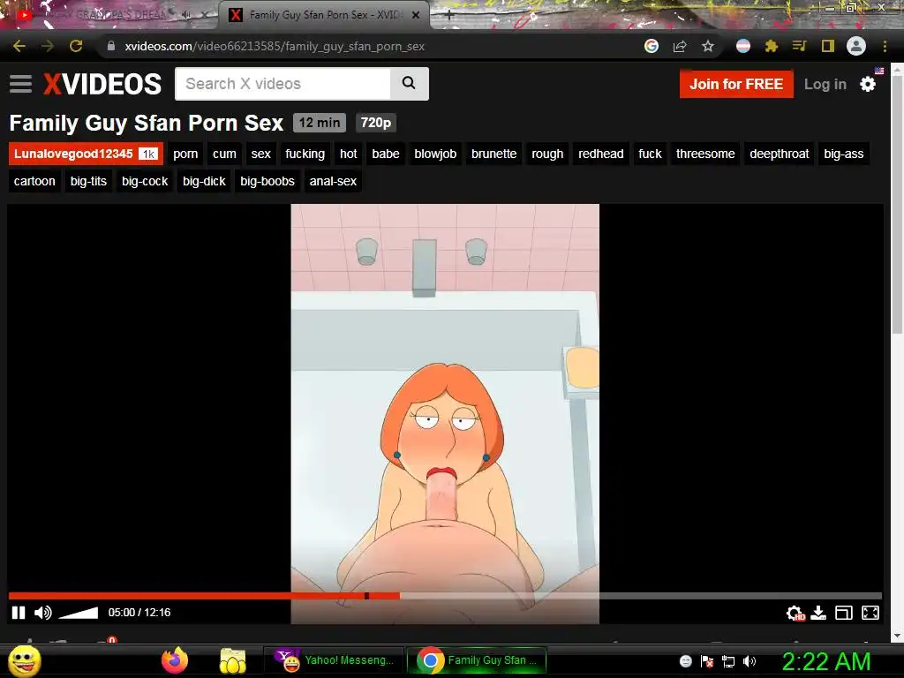Click the magnifying glass search button
Image resolution: width=904 pixels, height=678 pixels.
[410, 84]
